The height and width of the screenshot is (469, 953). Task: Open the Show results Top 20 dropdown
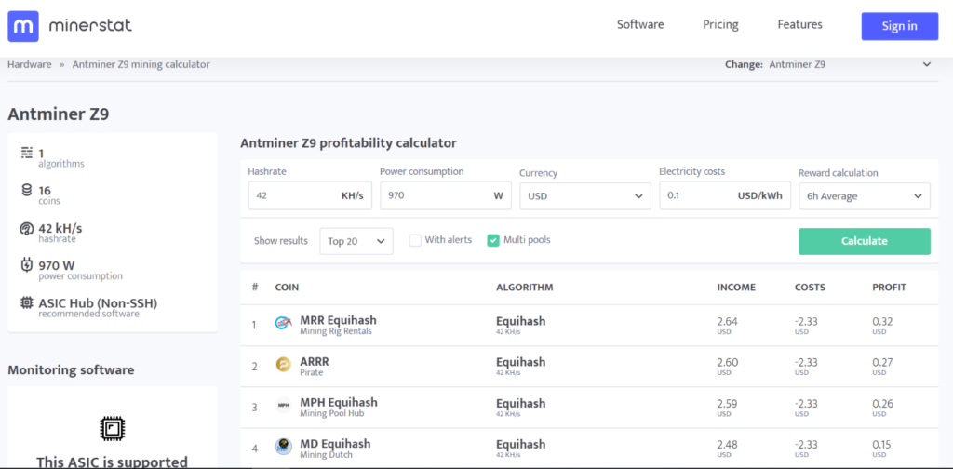point(356,241)
